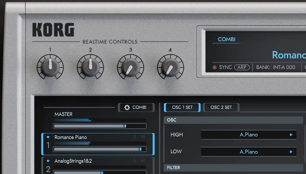Click timbre number 2
Screen dimensions: 306x174
48,169
